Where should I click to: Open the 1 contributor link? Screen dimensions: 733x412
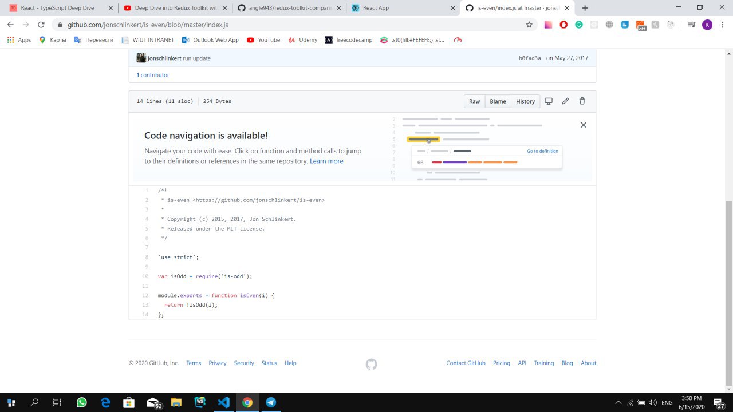(152, 75)
